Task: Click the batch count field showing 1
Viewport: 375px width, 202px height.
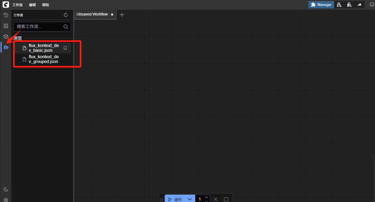Action: pos(200,199)
